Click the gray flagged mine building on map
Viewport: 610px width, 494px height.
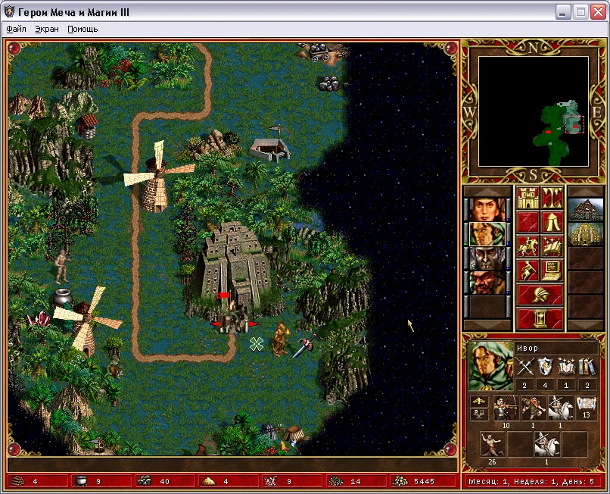(270, 144)
